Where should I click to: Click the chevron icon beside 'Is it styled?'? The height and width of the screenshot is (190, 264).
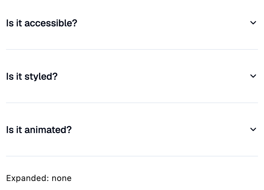(x=253, y=76)
